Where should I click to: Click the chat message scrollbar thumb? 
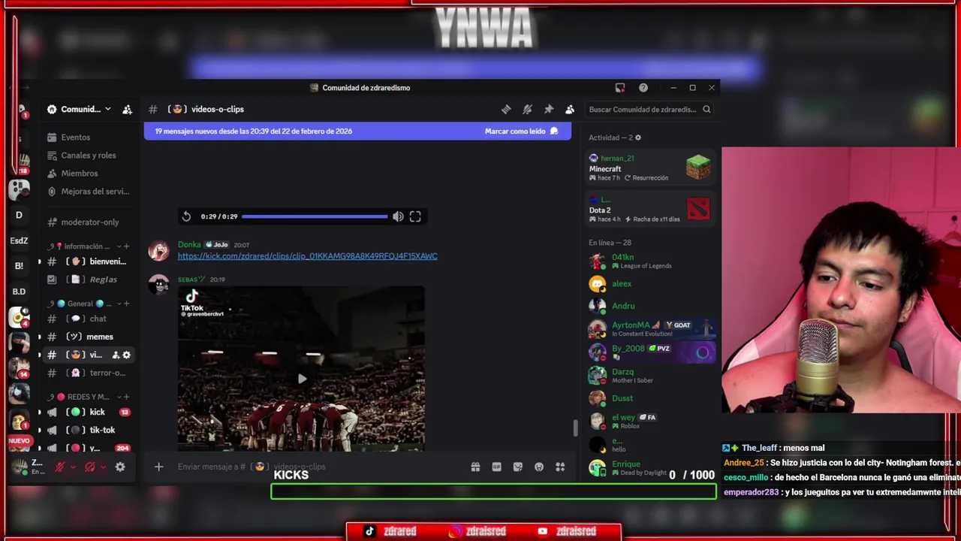pyautogui.click(x=575, y=428)
